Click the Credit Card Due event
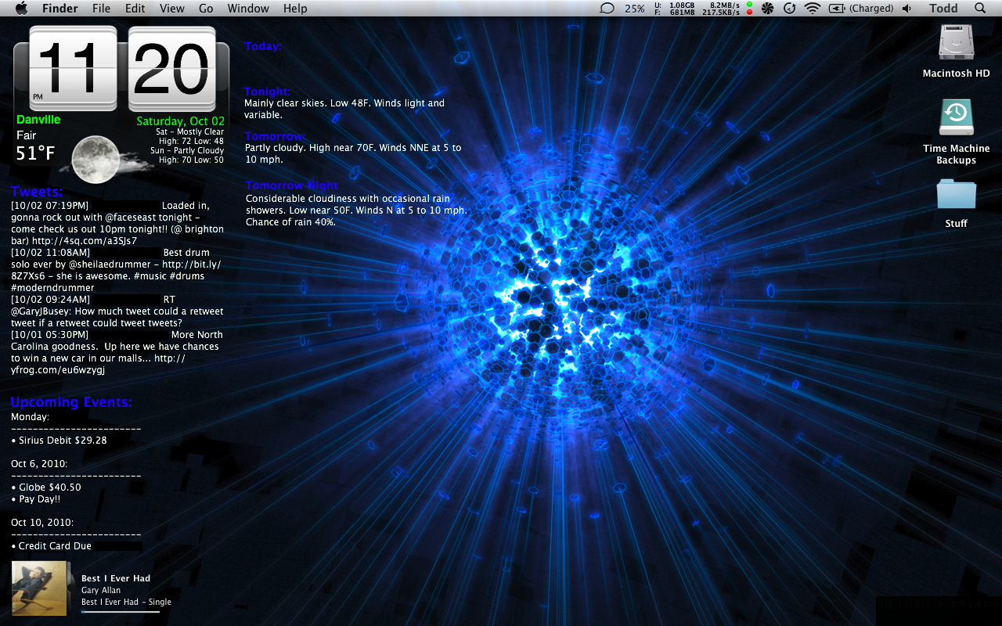This screenshot has height=626, width=1002. 51,546
